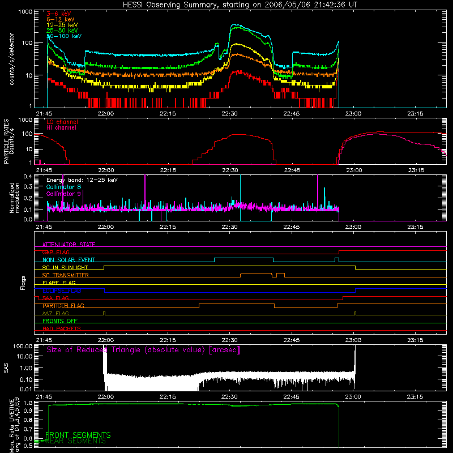Click the Normalized modulation axis title
The height and width of the screenshot is (453, 453).
pyautogui.click(x=15, y=198)
